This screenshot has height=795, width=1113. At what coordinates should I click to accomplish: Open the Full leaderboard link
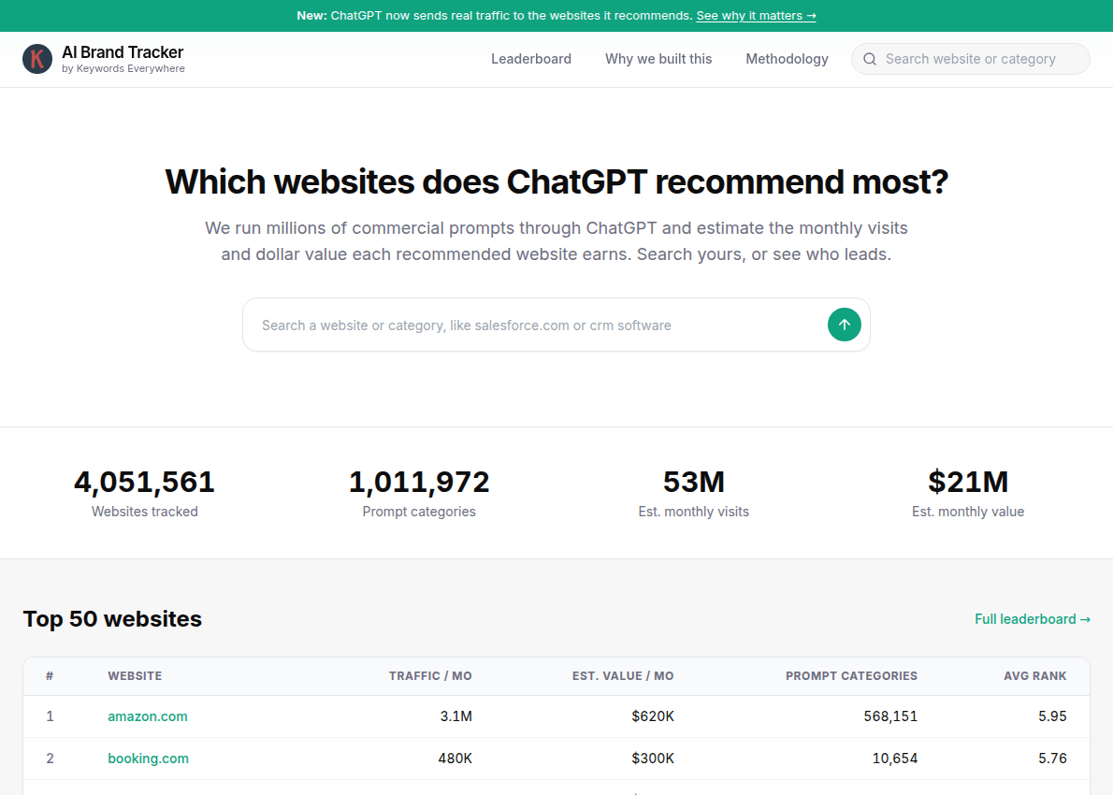[x=1032, y=619]
